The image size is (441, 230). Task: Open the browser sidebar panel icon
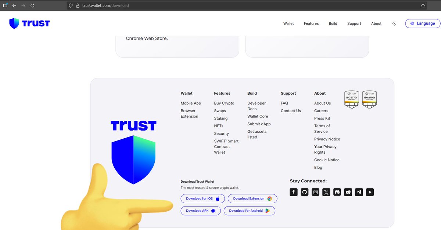(x=5, y=6)
